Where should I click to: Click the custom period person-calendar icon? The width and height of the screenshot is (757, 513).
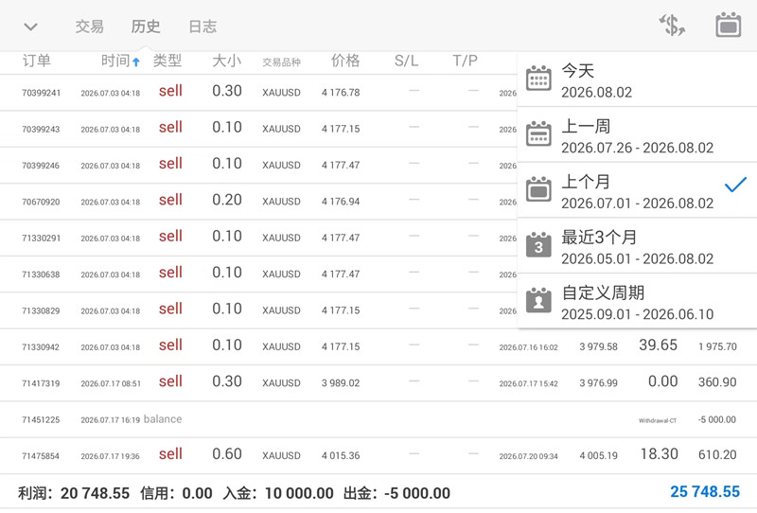pyautogui.click(x=538, y=300)
